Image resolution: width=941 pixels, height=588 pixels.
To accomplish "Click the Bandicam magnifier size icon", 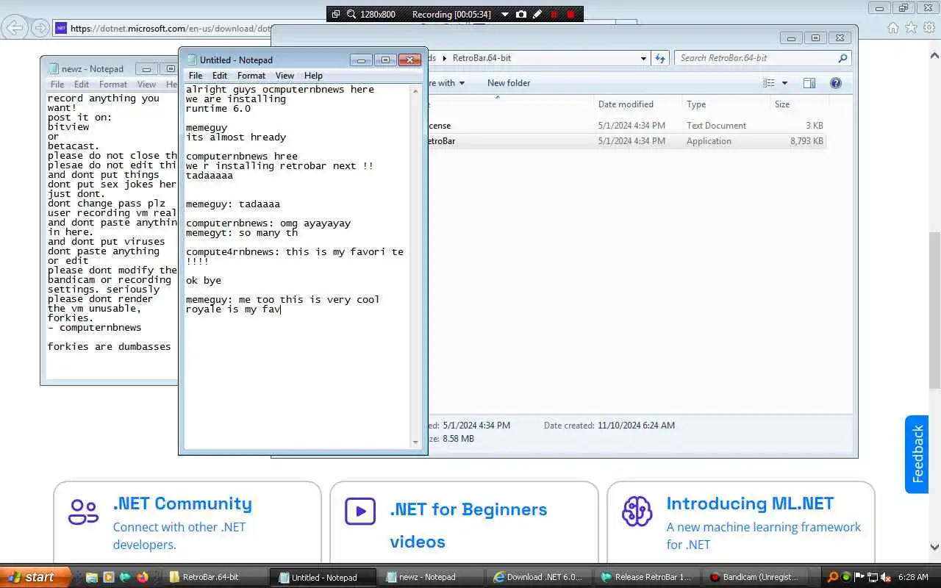I will tap(351, 14).
